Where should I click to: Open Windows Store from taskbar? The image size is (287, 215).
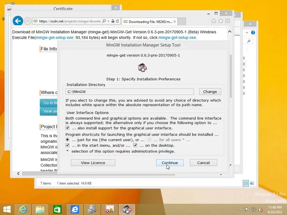tap(57, 209)
